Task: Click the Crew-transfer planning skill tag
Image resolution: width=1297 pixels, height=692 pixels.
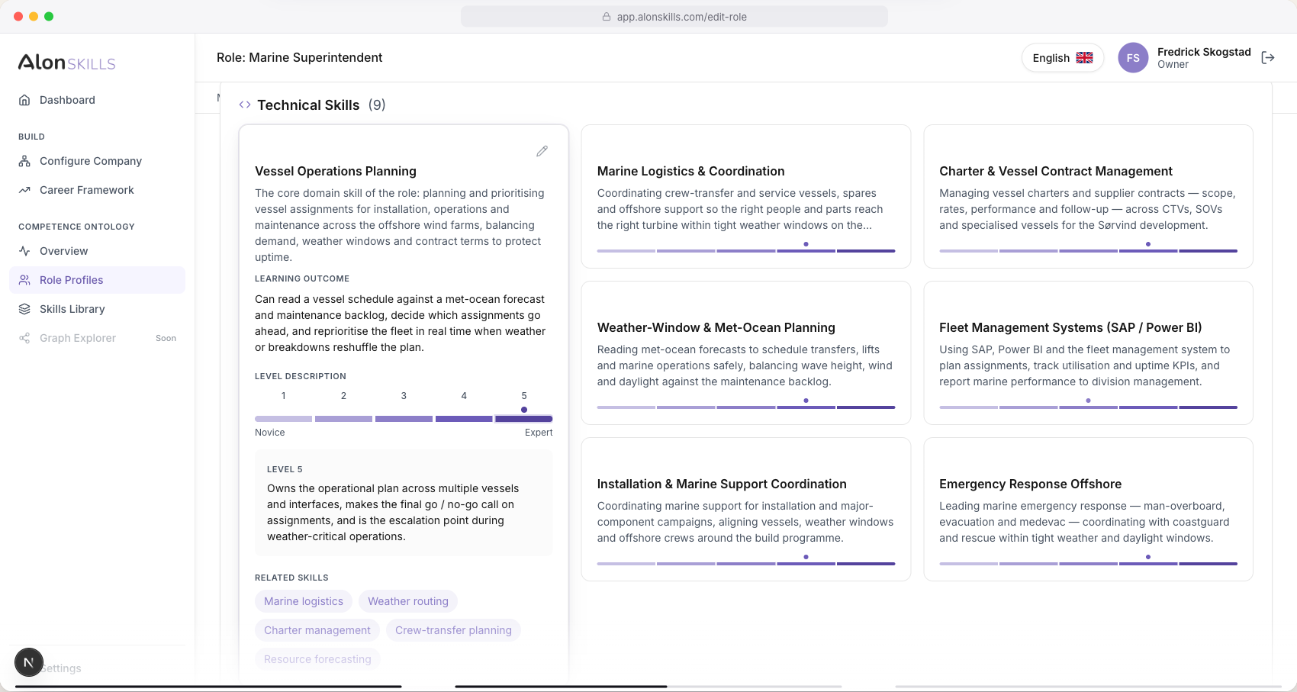Action: click(x=453, y=630)
